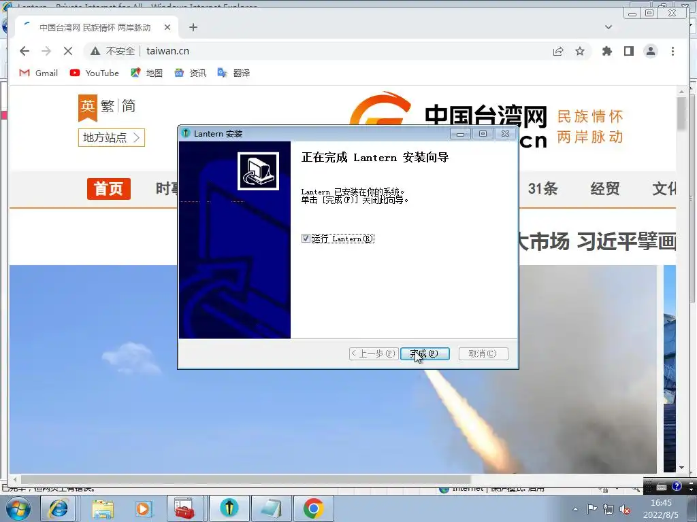The height and width of the screenshot is (522, 697).
Task: Click Chrome's forward navigation arrow
Action: coord(46,51)
